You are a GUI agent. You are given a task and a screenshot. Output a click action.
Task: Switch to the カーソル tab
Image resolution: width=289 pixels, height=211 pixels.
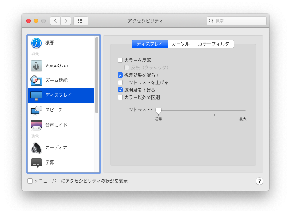[x=181, y=44]
